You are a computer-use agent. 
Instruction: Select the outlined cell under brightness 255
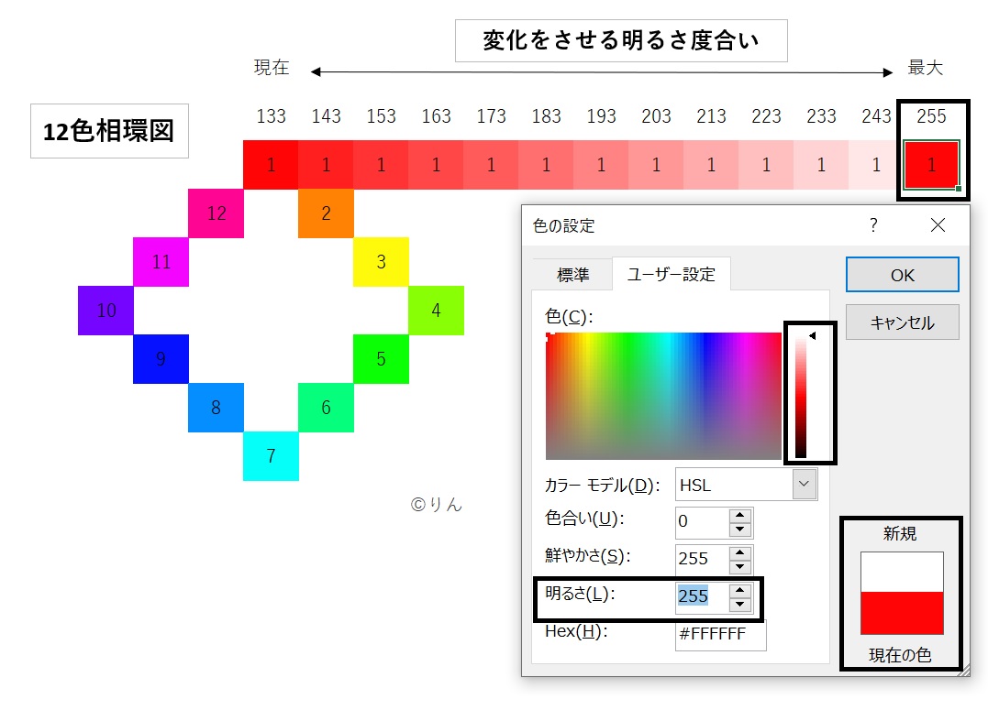click(931, 165)
